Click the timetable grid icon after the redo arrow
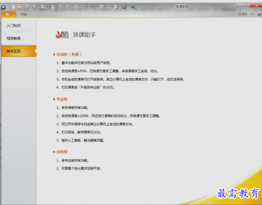The image size is (262, 205). click(101, 7)
